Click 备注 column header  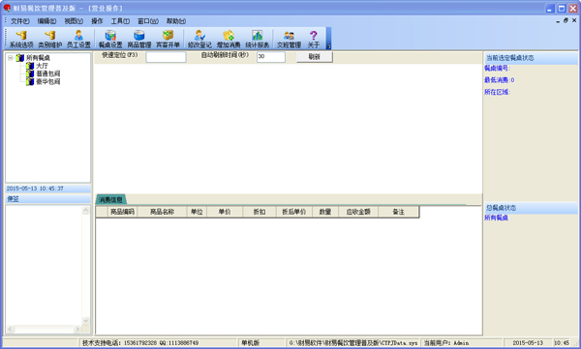click(x=398, y=212)
